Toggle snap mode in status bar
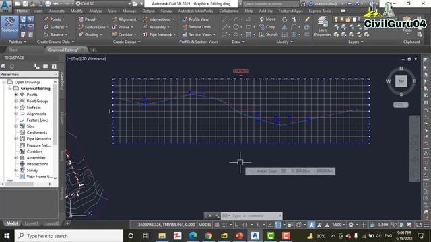The height and width of the screenshot is (242, 431). (224, 225)
